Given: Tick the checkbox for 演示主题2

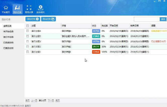Looking at the screenshot, I should (x=28, y=46).
